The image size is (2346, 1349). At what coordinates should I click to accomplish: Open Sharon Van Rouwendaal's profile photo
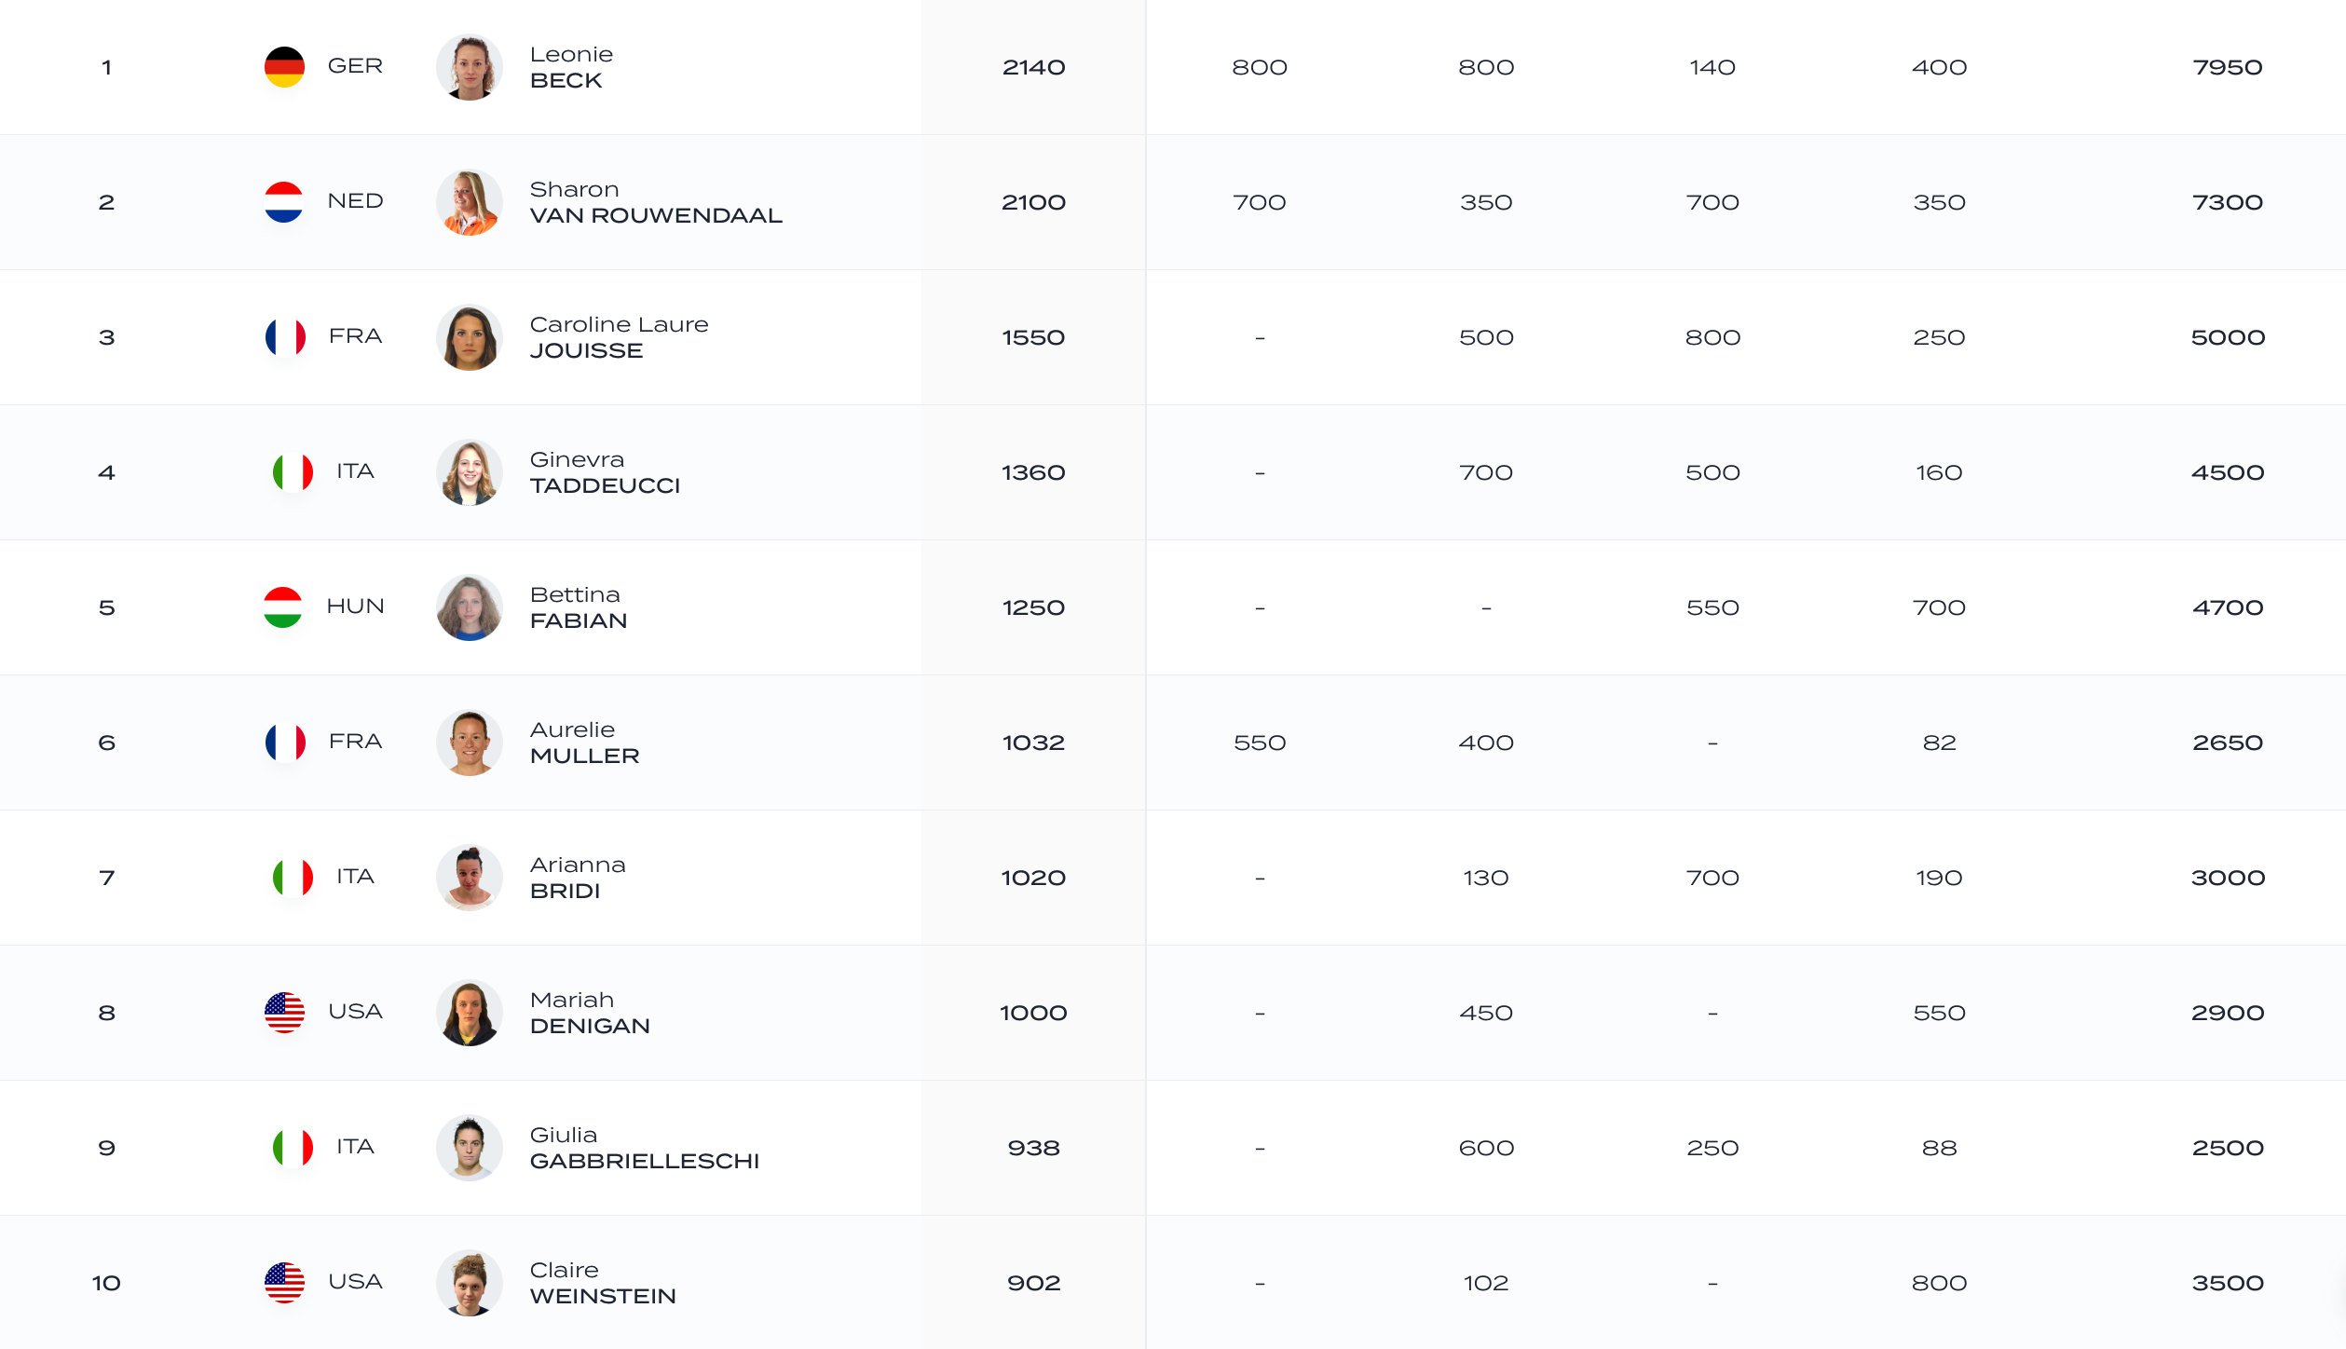click(x=470, y=202)
